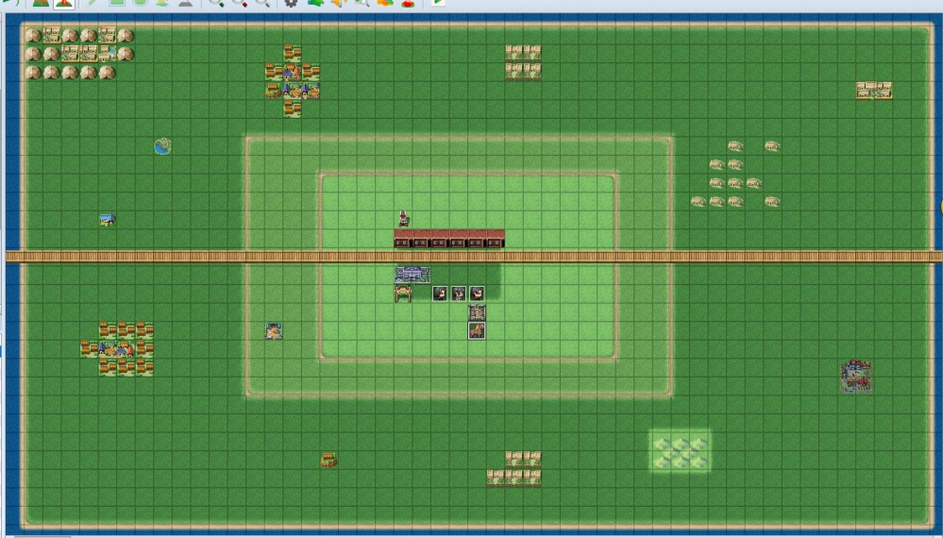Image resolution: width=943 pixels, height=538 pixels.
Task: Click the purple mansion building on the map
Action: coord(413,275)
